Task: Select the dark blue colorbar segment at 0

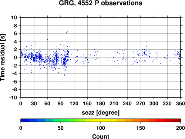Action: pyautogui.click(x=25, y=120)
